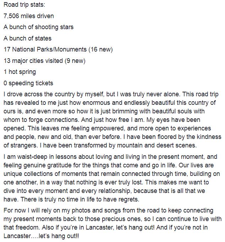Click the phrase "I am waist-deep in lessons"
This screenshot has width=225, height=242.
tap(41, 157)
